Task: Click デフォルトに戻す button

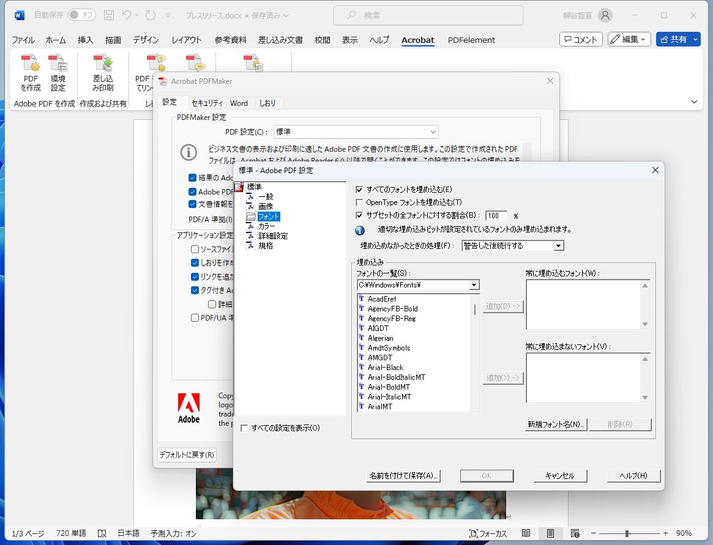Action: [x=187, y=455]
